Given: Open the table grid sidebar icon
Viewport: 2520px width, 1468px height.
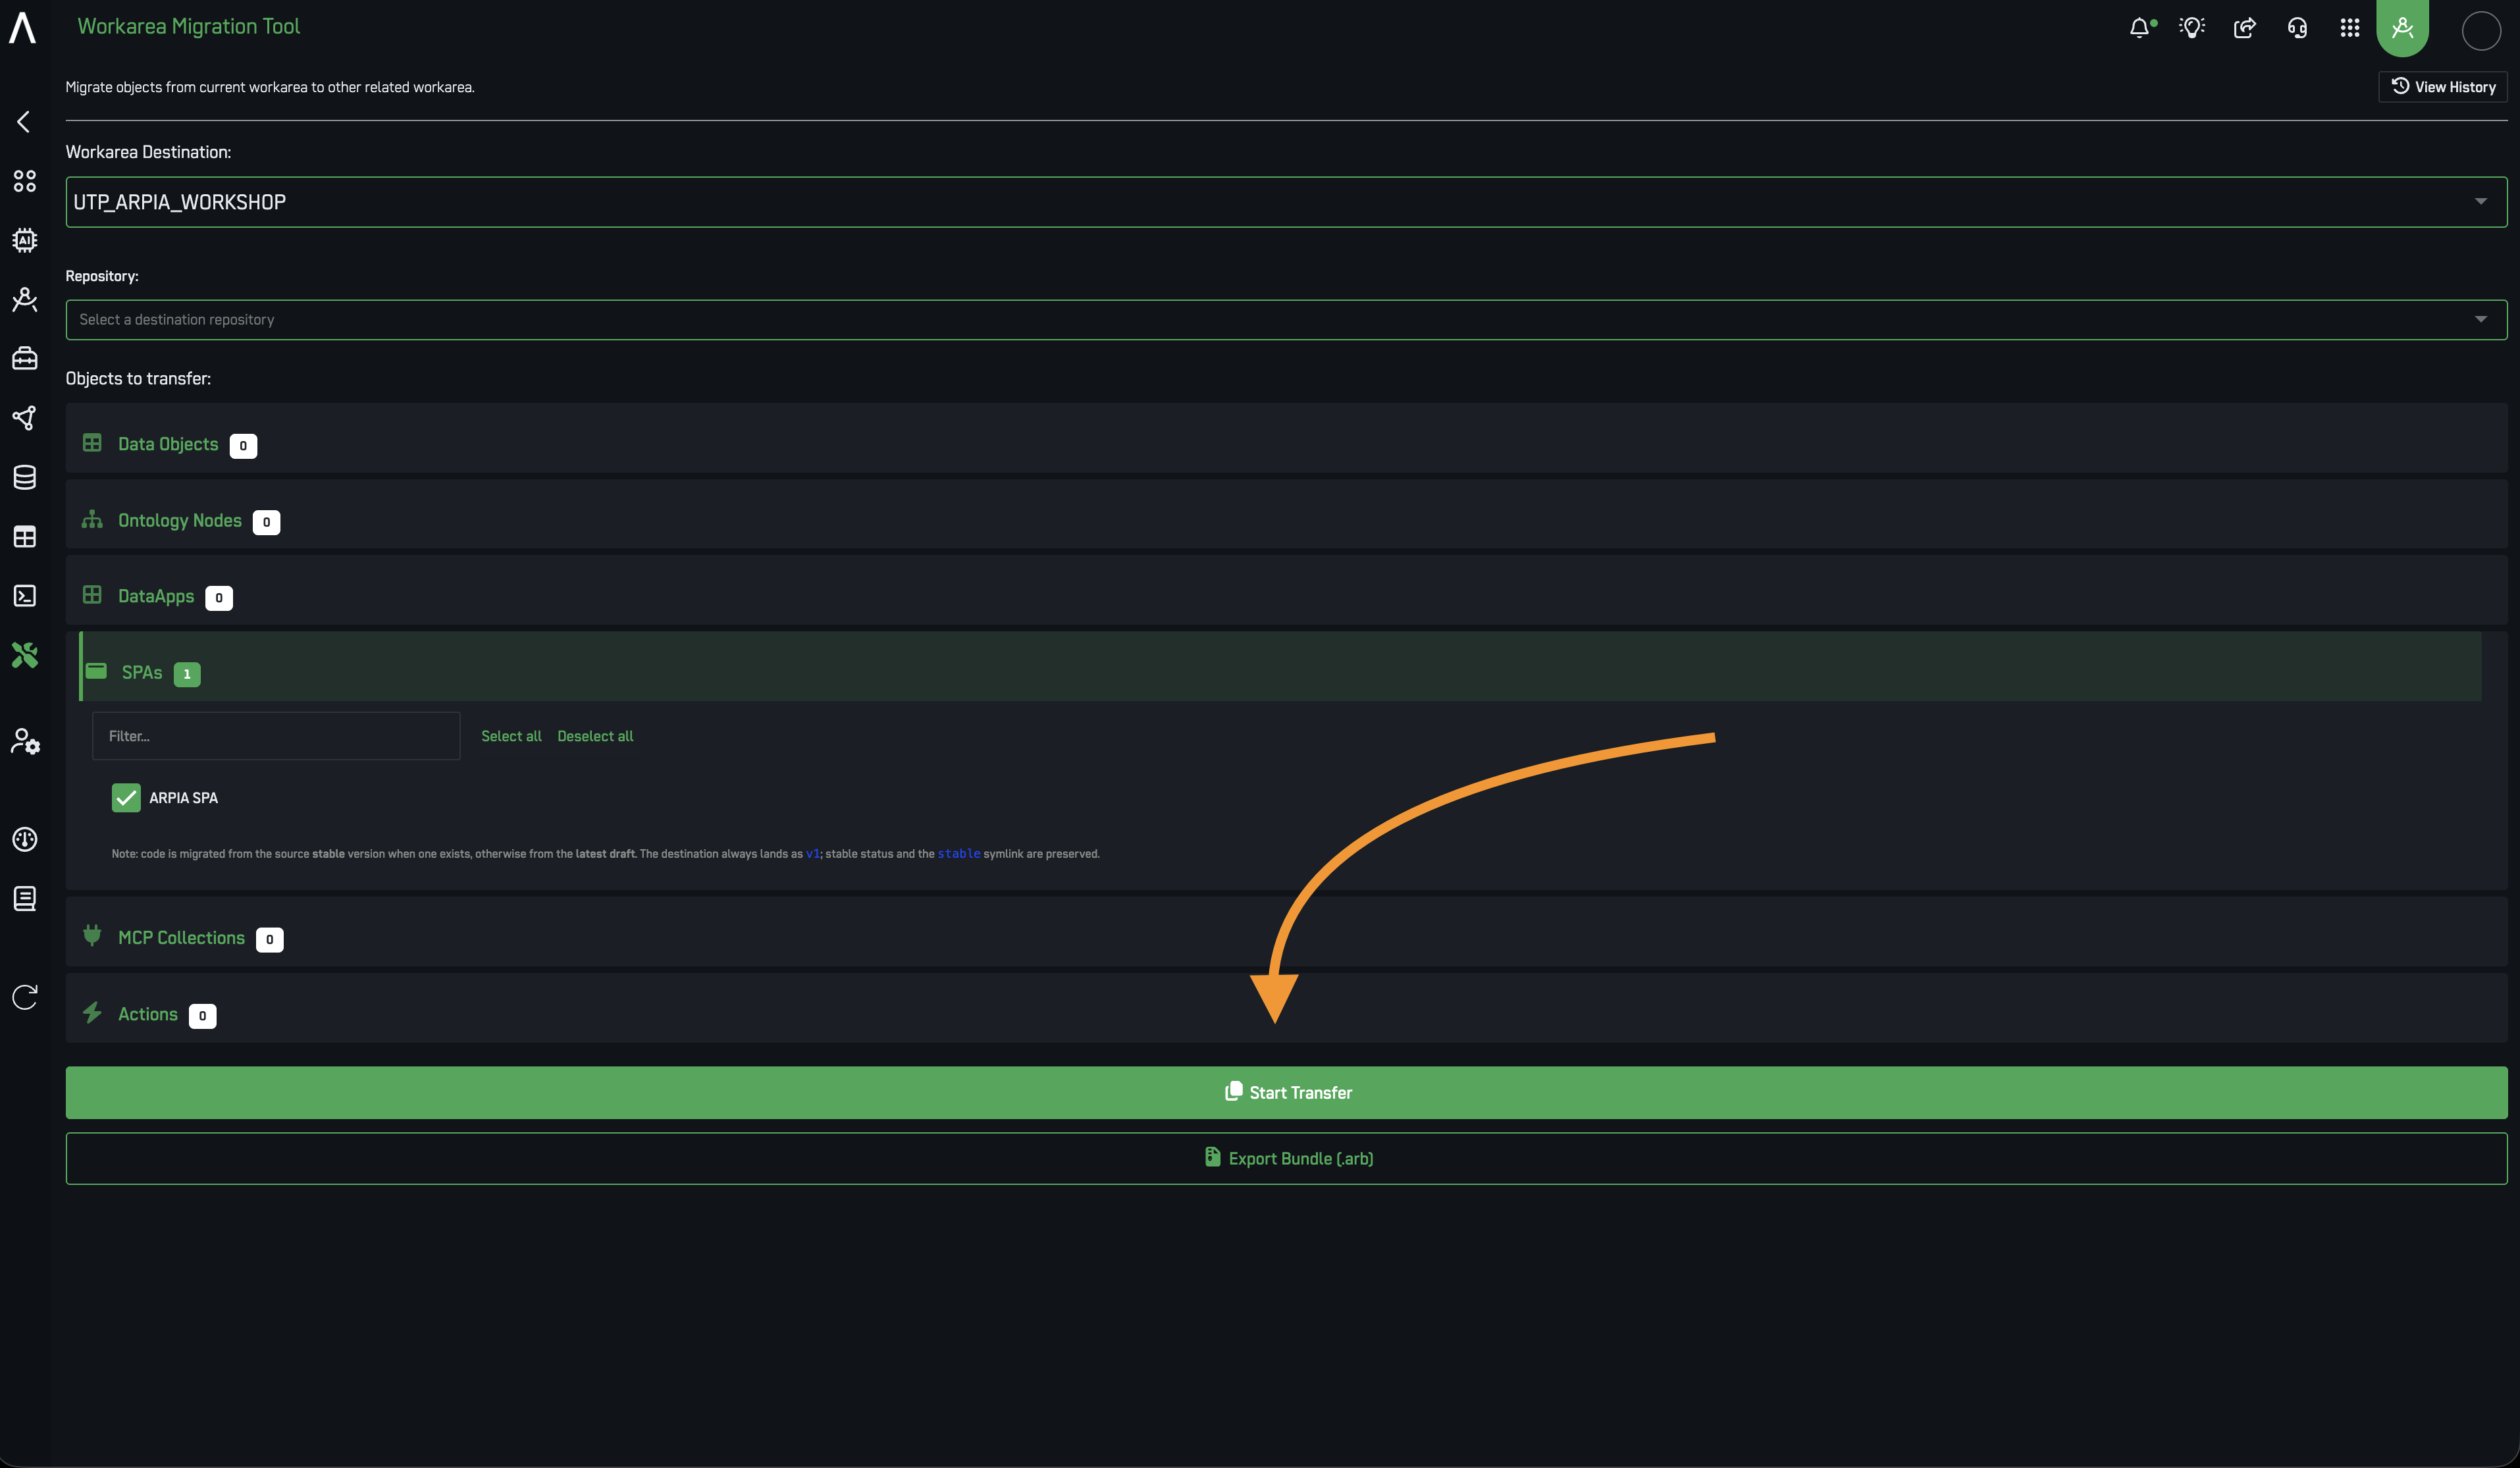Looking at the screenshot, I should [x=25, y=537].
